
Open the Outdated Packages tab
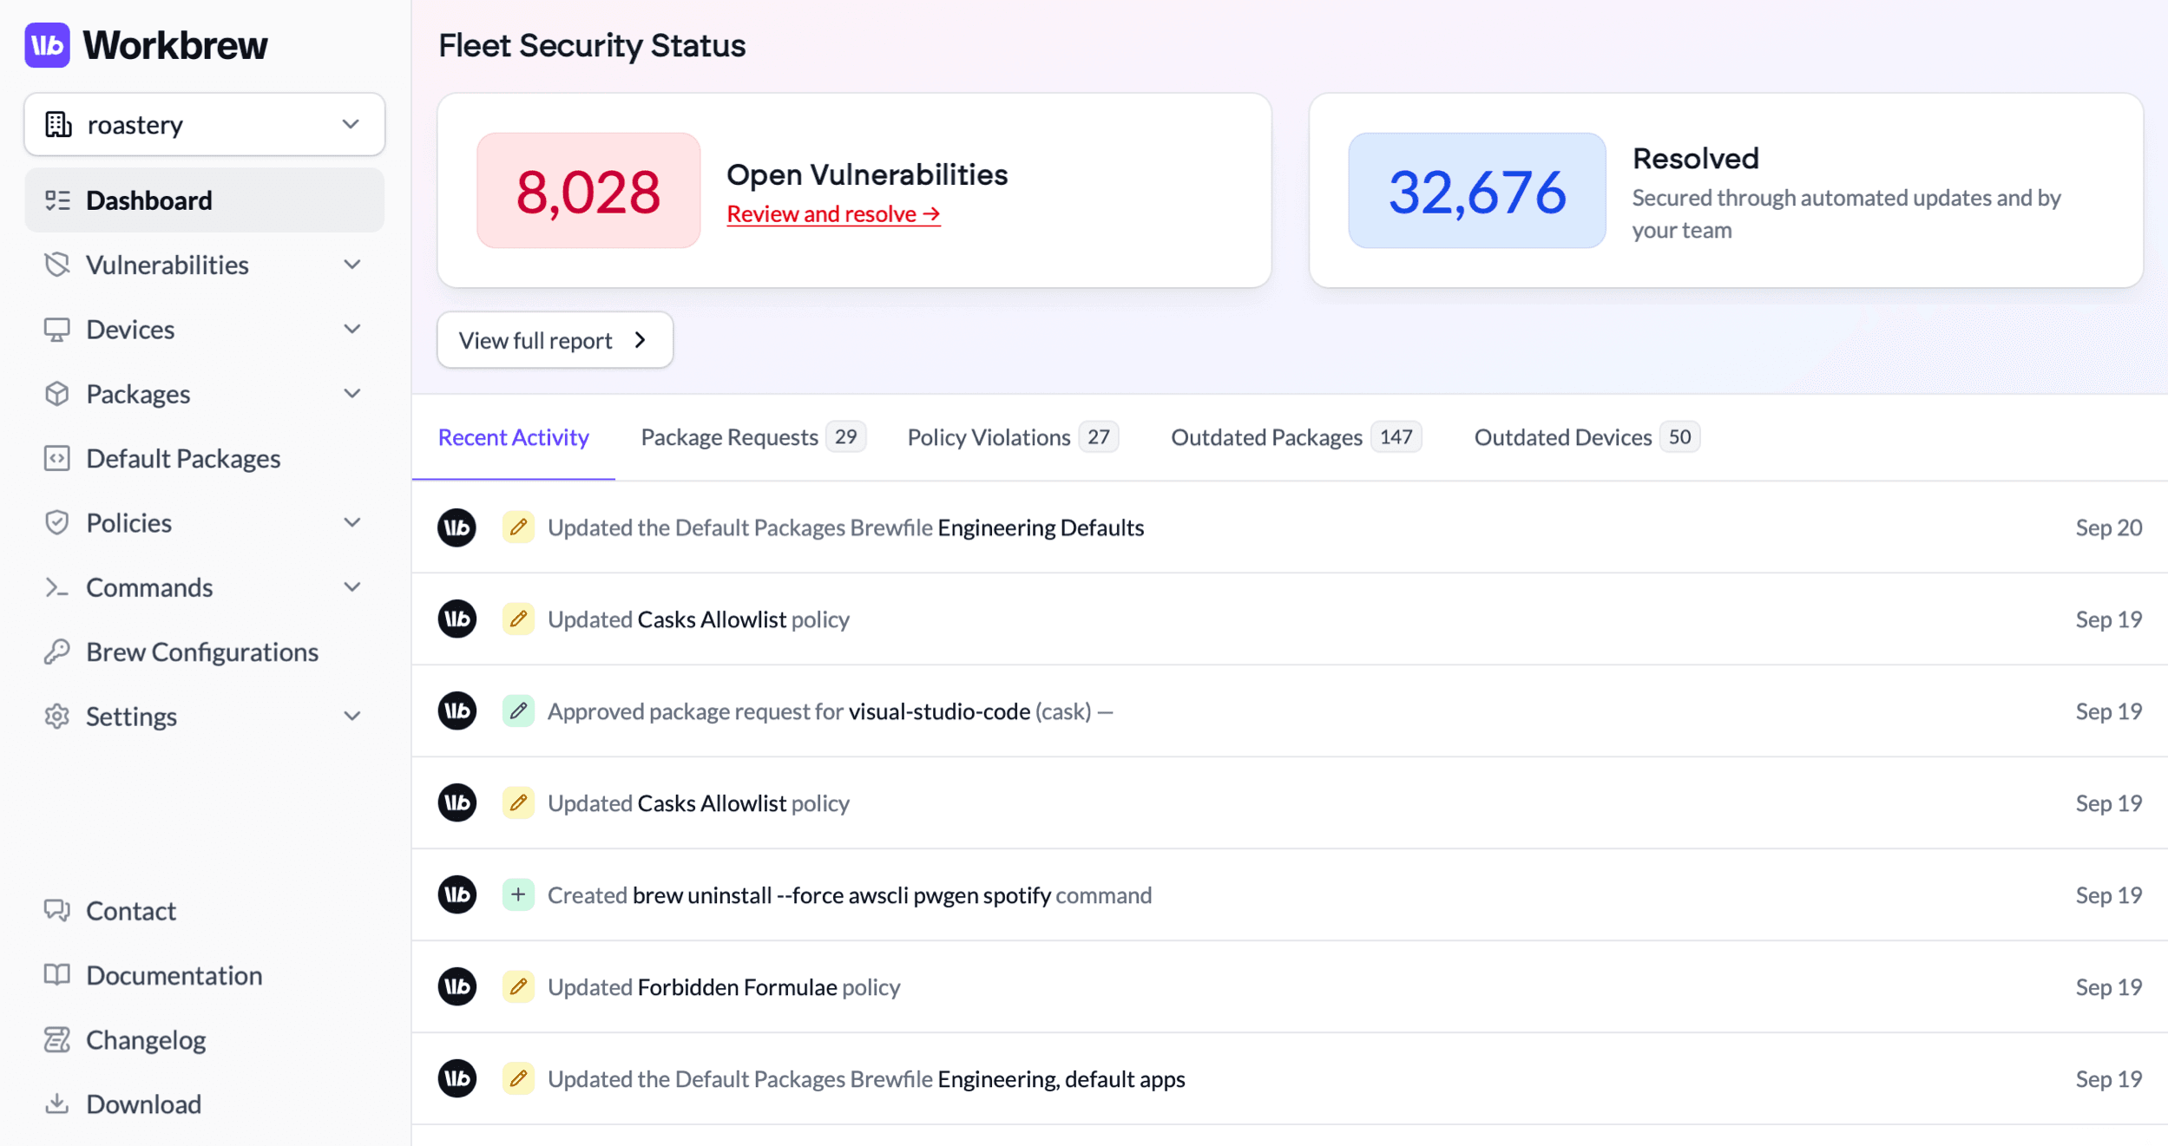coord(1297,437)
